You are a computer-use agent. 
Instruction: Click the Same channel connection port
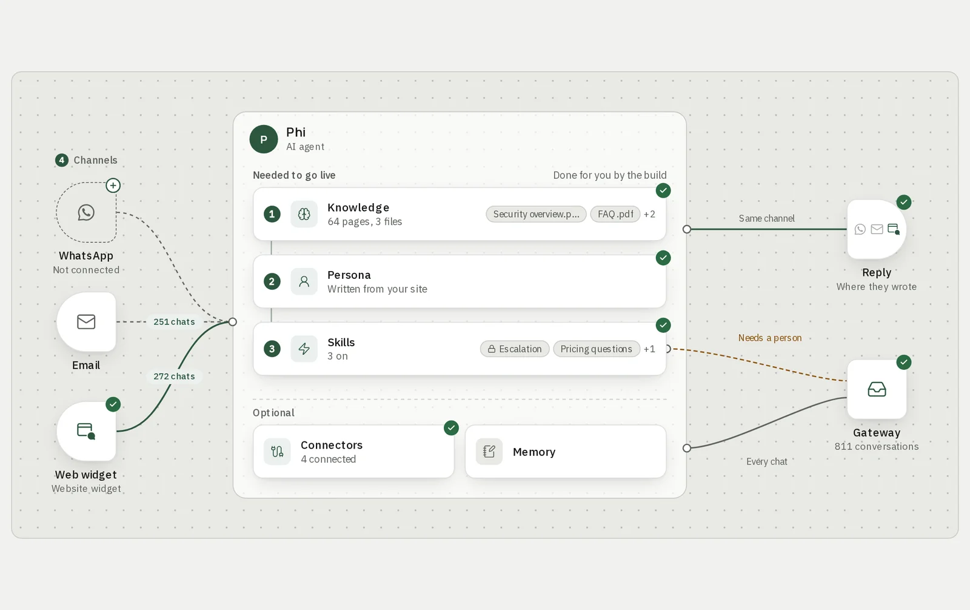click(687, 229)
